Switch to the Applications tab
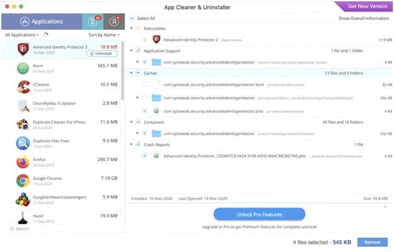This screenshot has height=252, width=394. tap(41, 21)
